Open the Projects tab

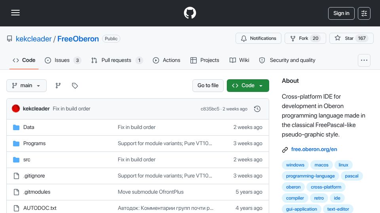point(205,60)
